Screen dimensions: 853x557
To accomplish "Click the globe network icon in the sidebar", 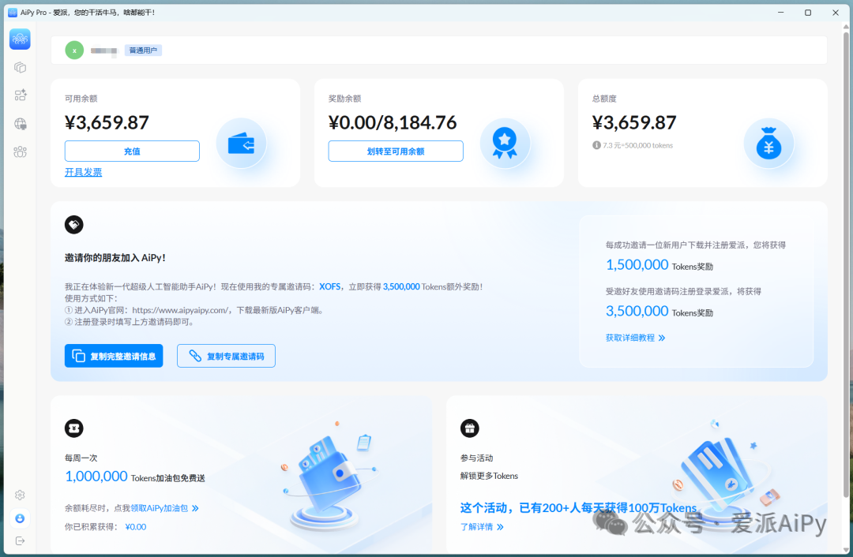I will [x=19, y=124].
